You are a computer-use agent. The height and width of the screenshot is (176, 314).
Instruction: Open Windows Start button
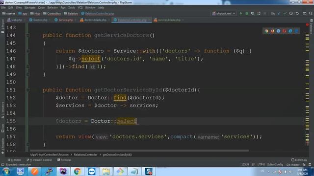(6, 172)
